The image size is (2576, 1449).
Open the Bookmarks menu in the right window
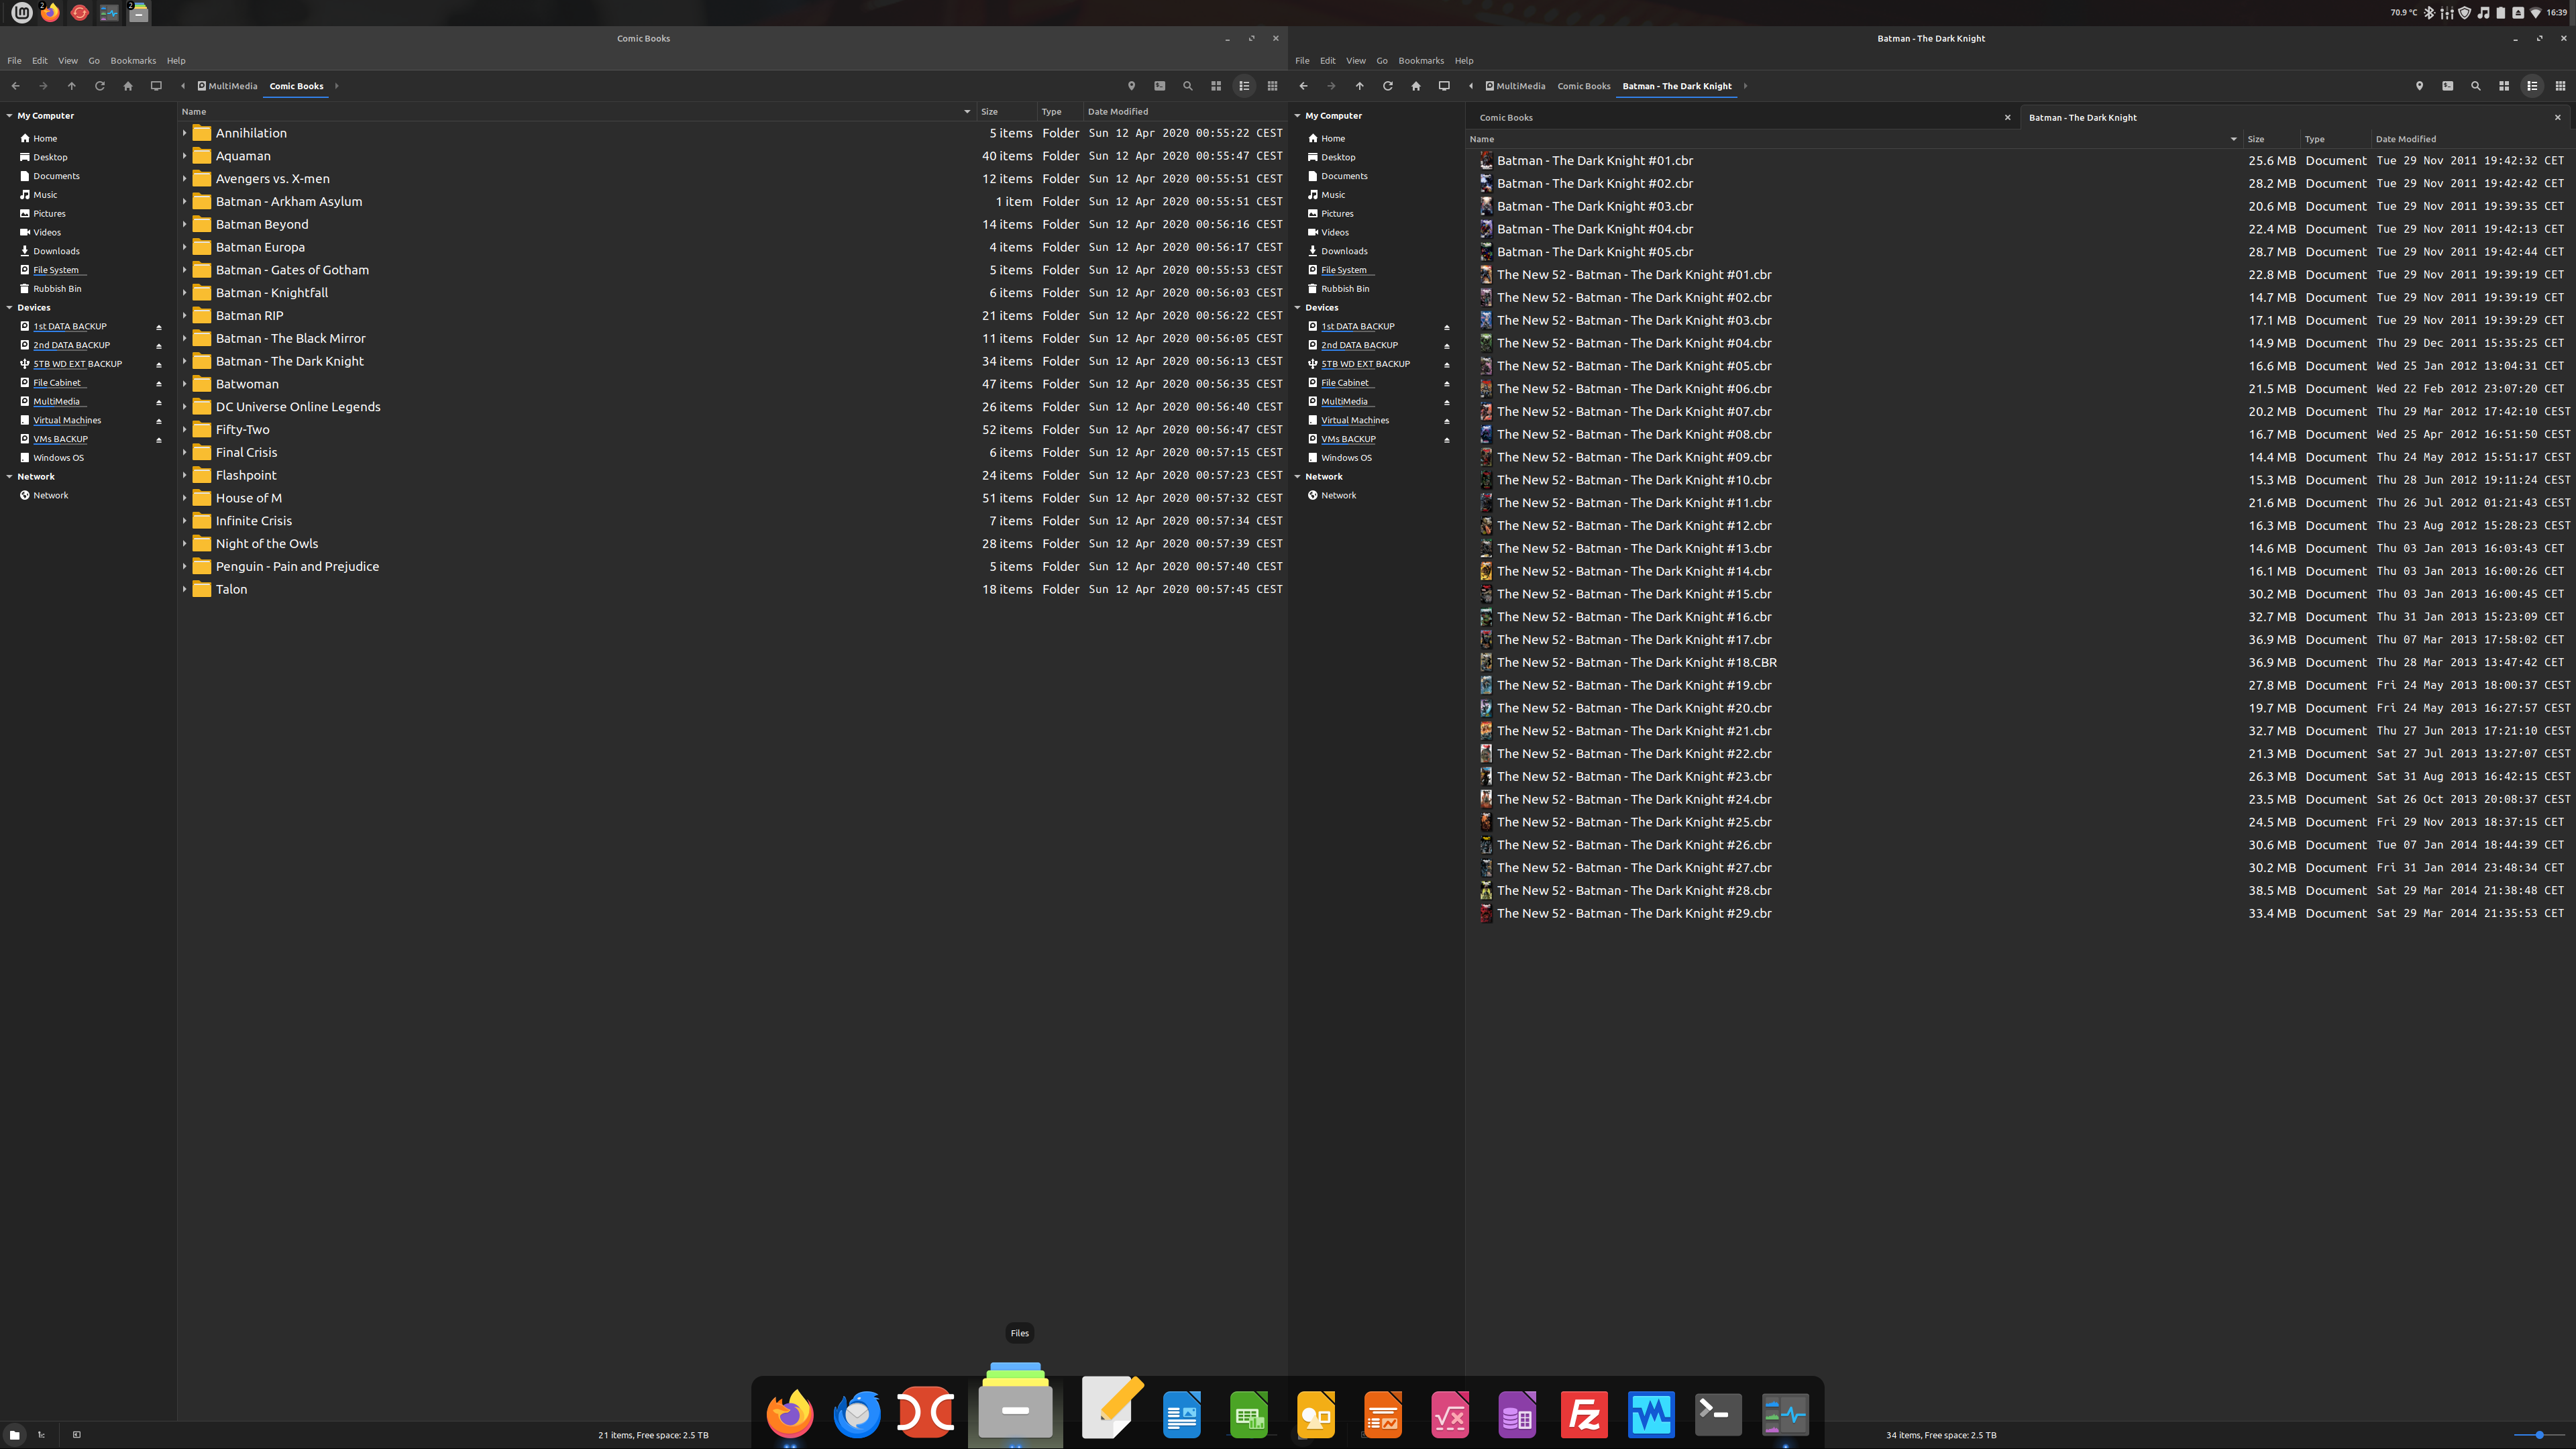click(x=1420, y=61)
